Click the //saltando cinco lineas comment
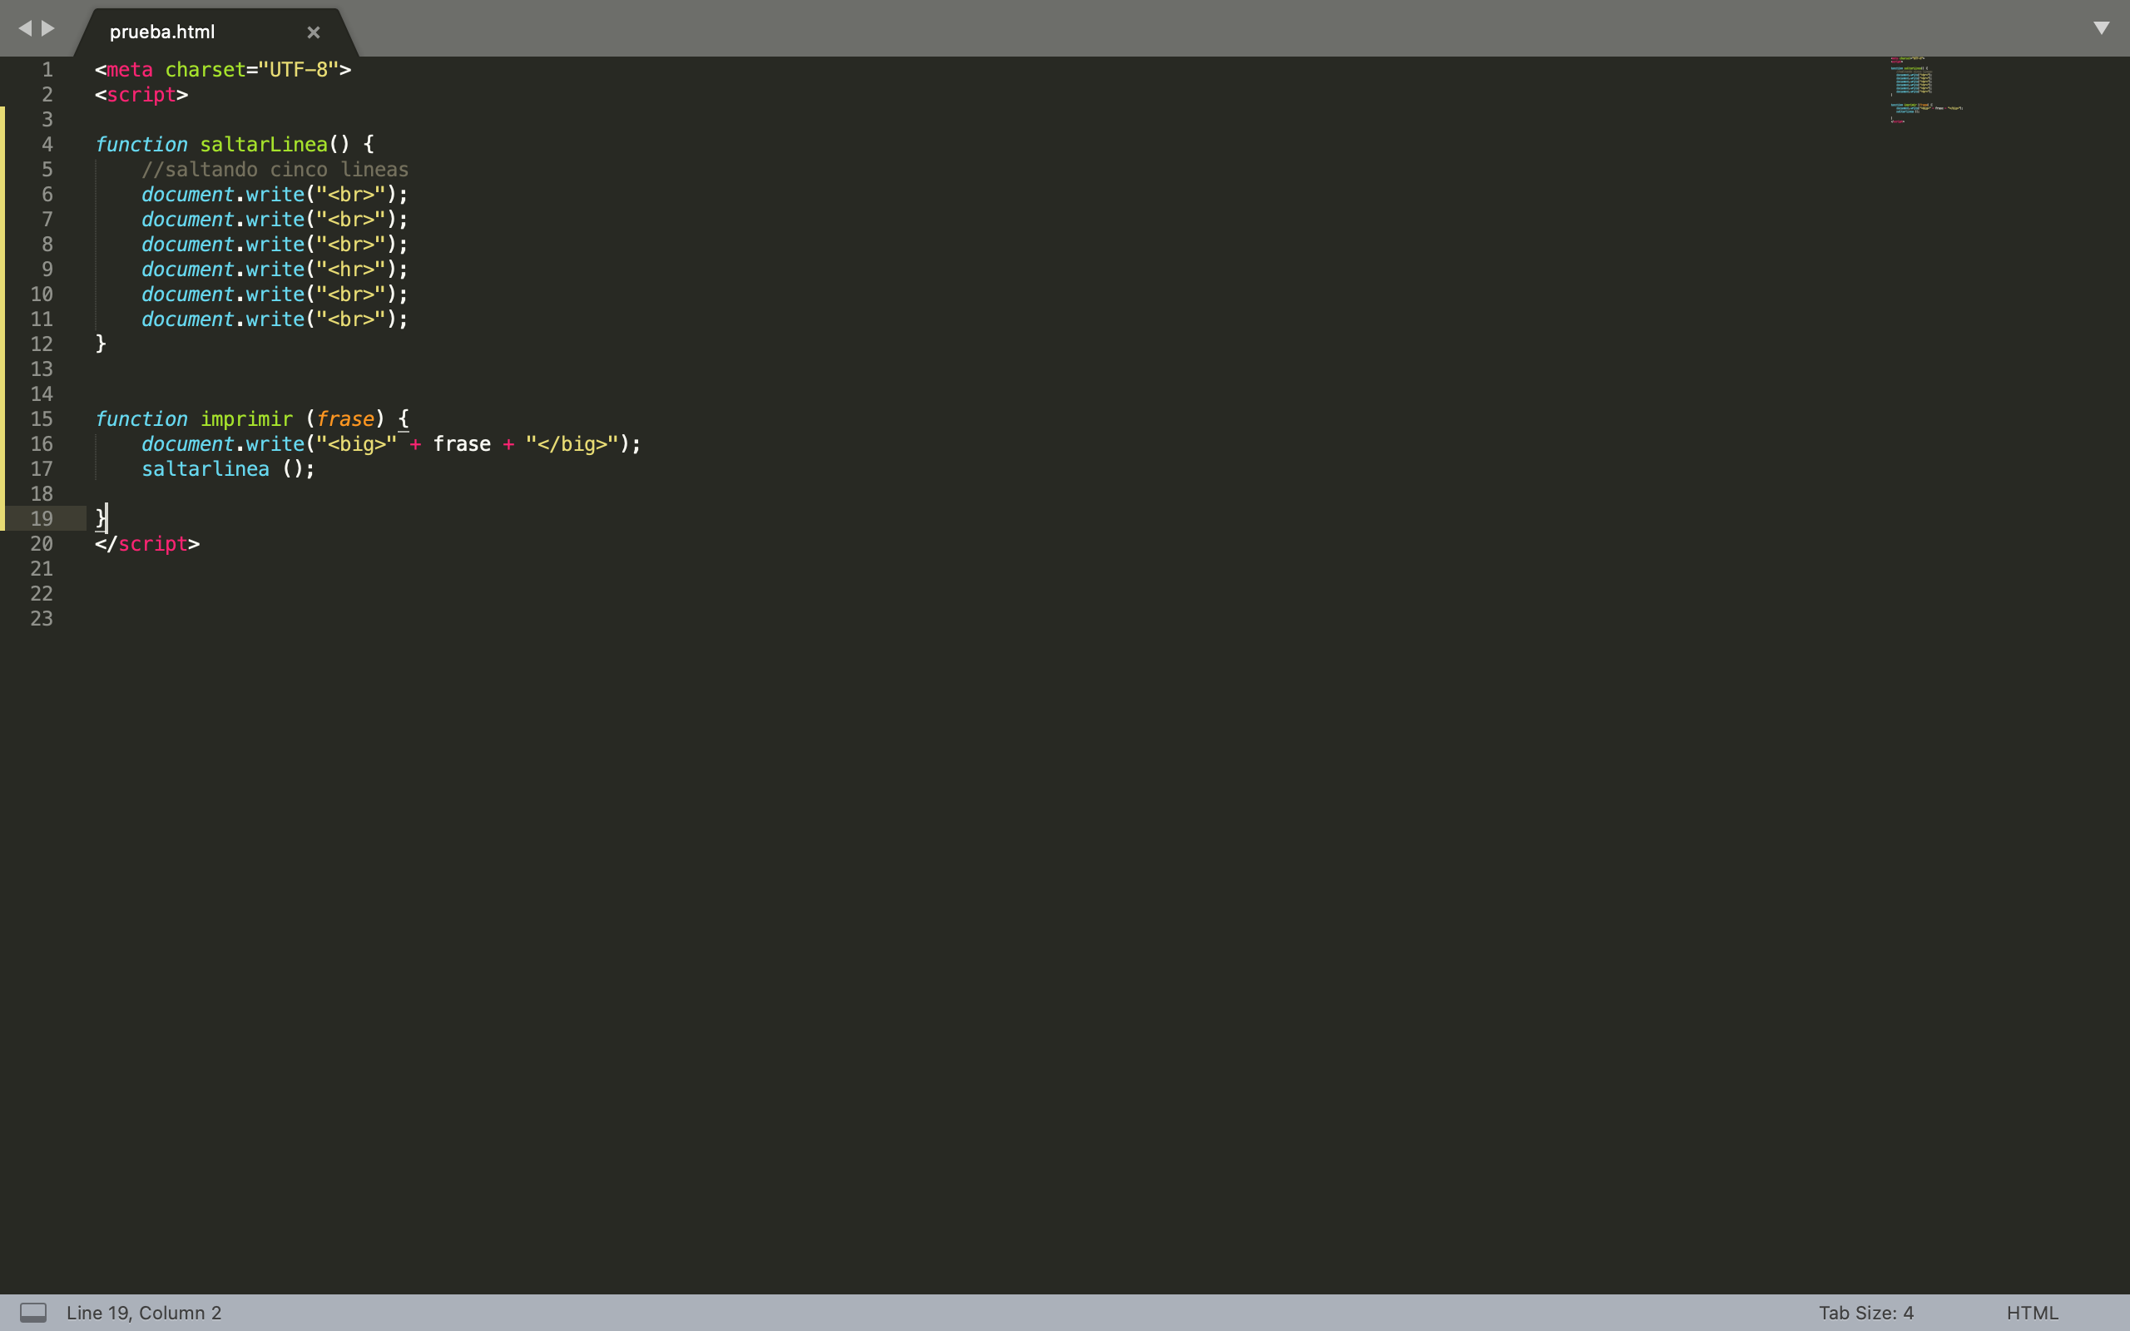The image size is (2130, 1331). click(x=275, y=169)
